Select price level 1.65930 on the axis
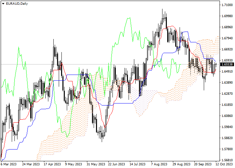 pos(227,60)
